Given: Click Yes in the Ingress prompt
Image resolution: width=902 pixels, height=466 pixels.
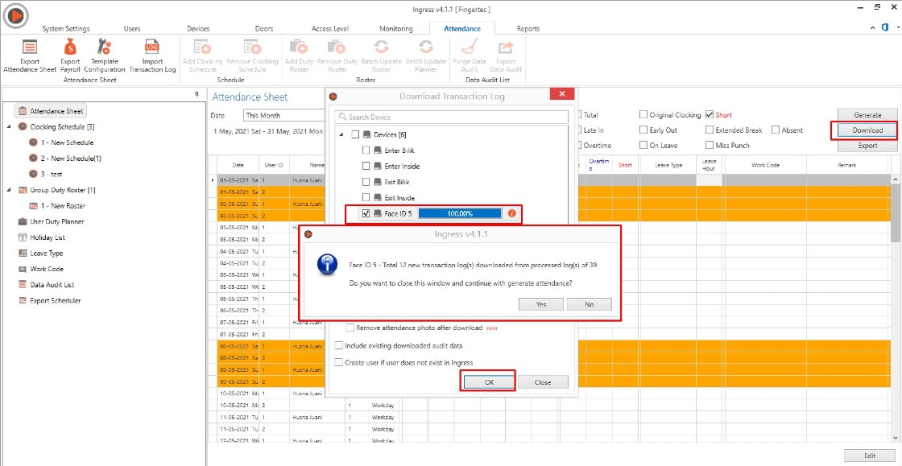Looking at the screenshot, I should tap(541, 304).
